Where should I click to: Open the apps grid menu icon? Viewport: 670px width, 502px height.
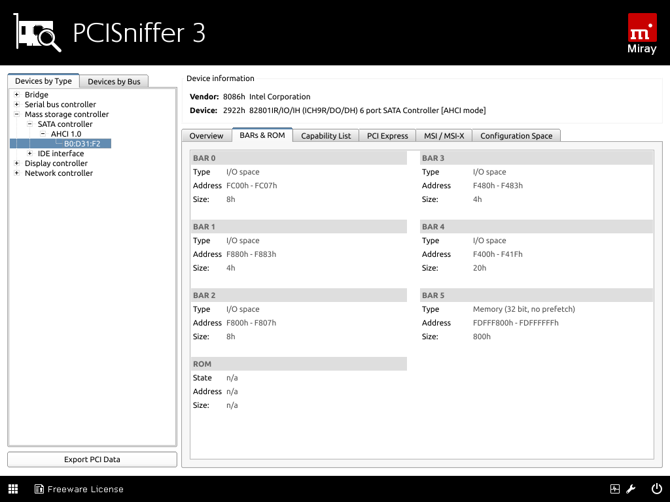point(13,489)
